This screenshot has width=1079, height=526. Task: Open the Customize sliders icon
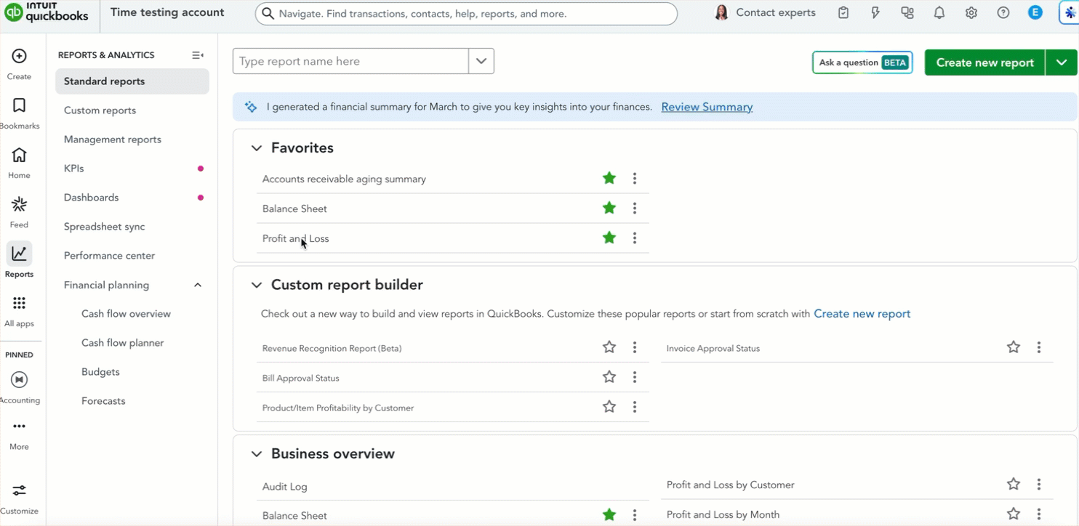pos(19,490)
